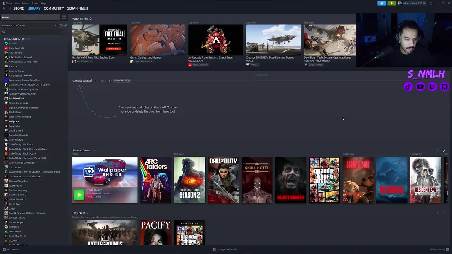Select Black Myth: Wukong in the list
Image resolution: width=452 pixels, height=254 pixels.
point(20,117)
